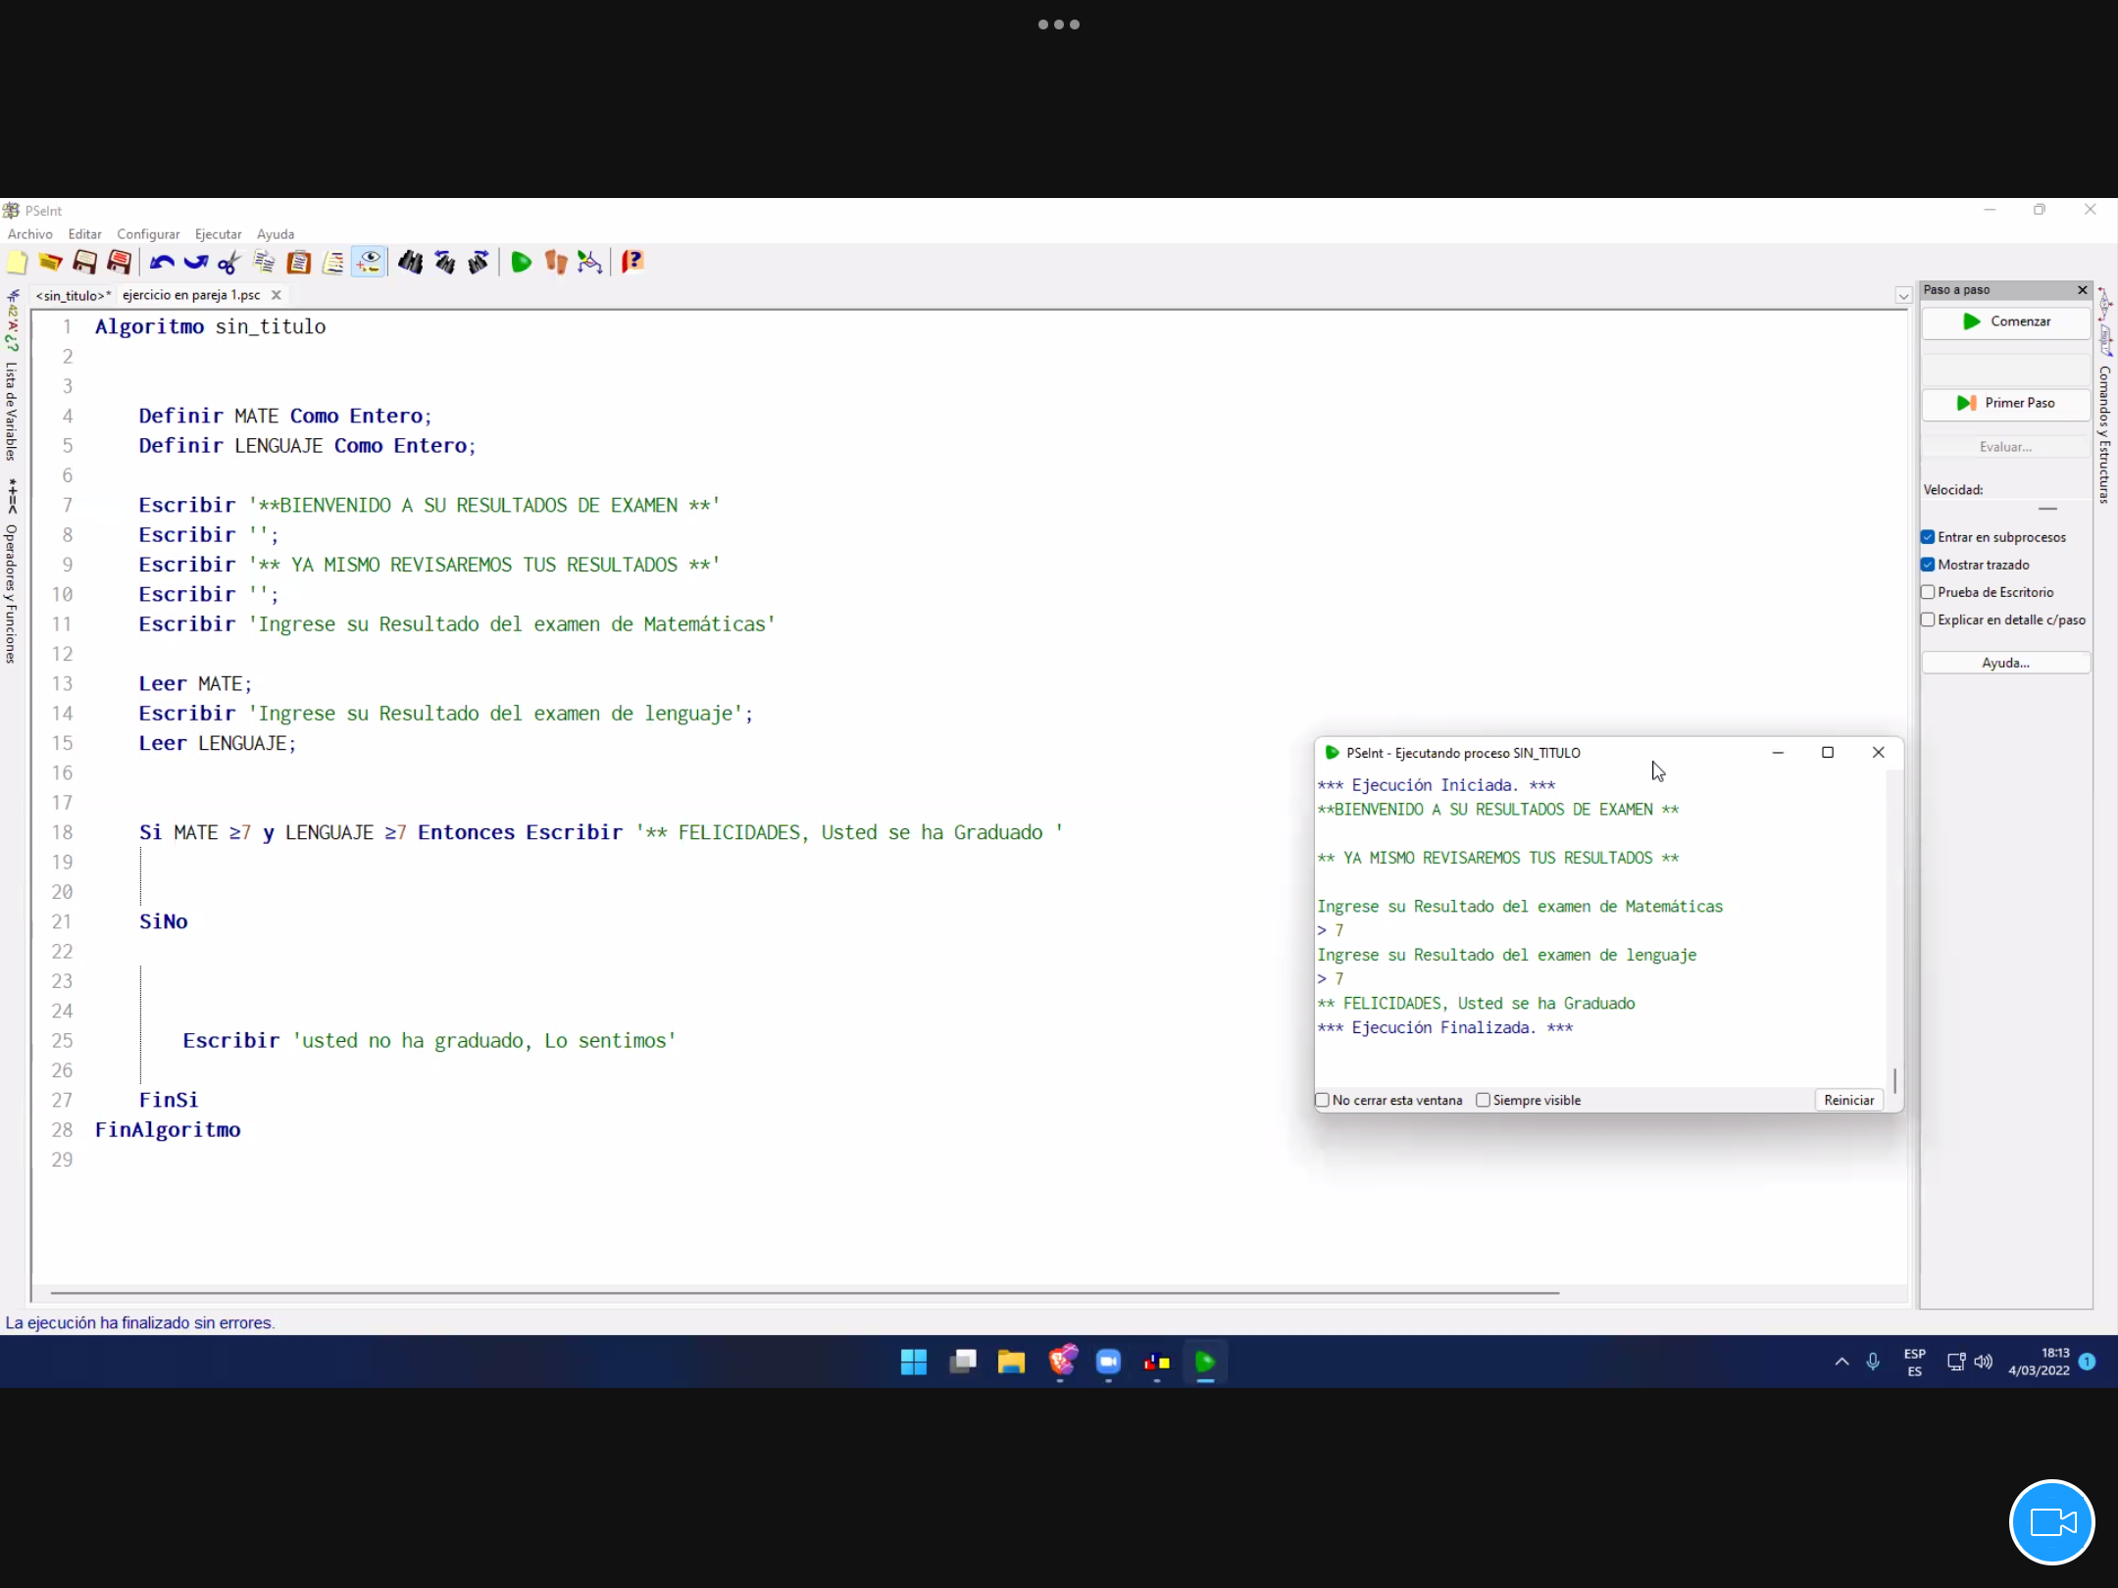Screen dimensions: 2118x1588
Task: Click '*** Ejecución Finalizada. ***' in output
Action: tap(1445, 1027)
